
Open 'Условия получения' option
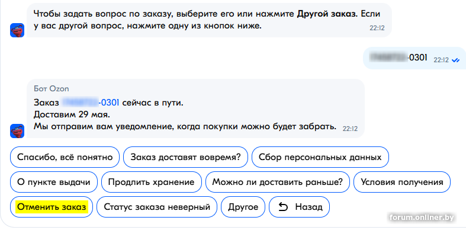pyautogui.click(x=402, y=182)
